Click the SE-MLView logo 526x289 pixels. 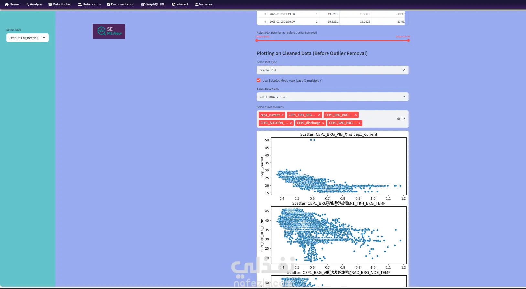[109, 31]
